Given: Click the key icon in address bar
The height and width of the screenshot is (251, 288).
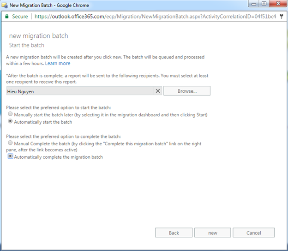Looking at the screenshot, I should (281, 16).
